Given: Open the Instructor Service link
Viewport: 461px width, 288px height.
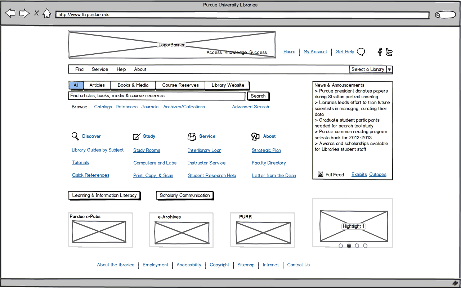Looking at the screenshot, I should pos(207,163).
